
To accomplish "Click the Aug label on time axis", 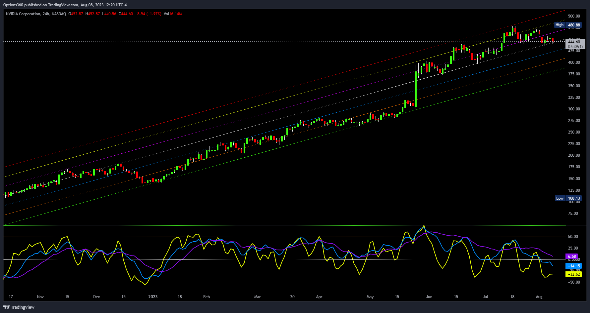I will (539, 296).
